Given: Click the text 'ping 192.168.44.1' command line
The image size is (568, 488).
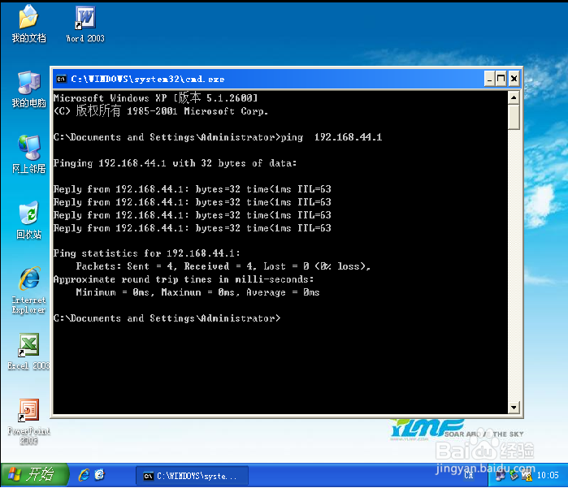Looking at the screenshot, I should [x=331, y=137].
